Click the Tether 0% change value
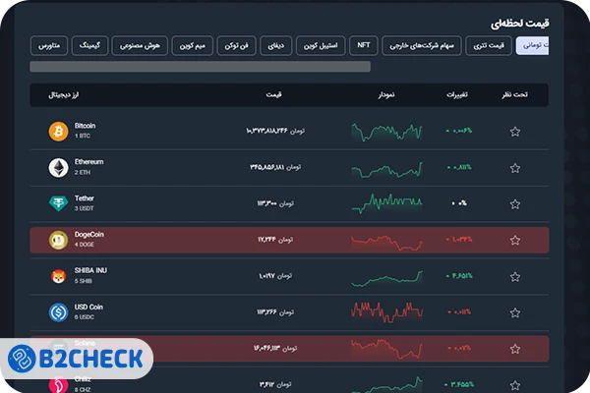 tap(459, 203)
